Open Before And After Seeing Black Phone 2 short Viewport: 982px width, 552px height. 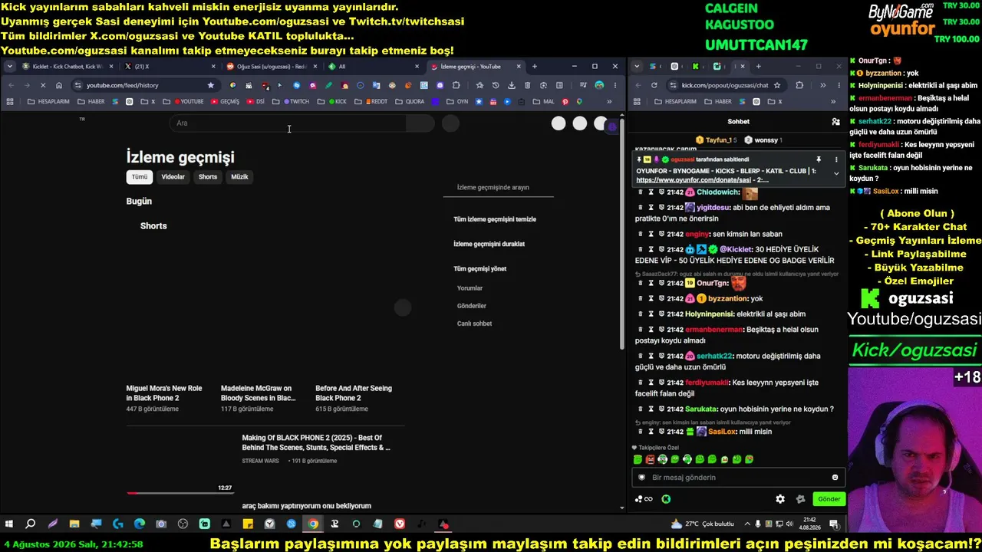click(x=354, y=393)
